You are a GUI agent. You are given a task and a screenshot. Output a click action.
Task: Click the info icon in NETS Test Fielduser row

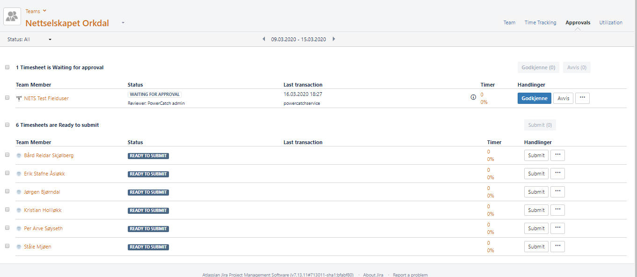coord(473,98)
